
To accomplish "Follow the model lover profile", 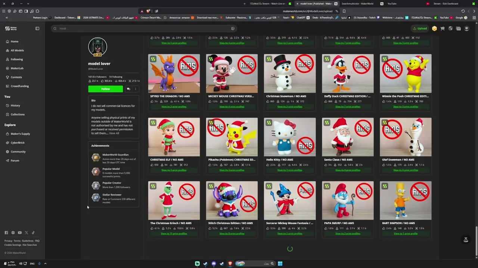I will click(105, 89).
